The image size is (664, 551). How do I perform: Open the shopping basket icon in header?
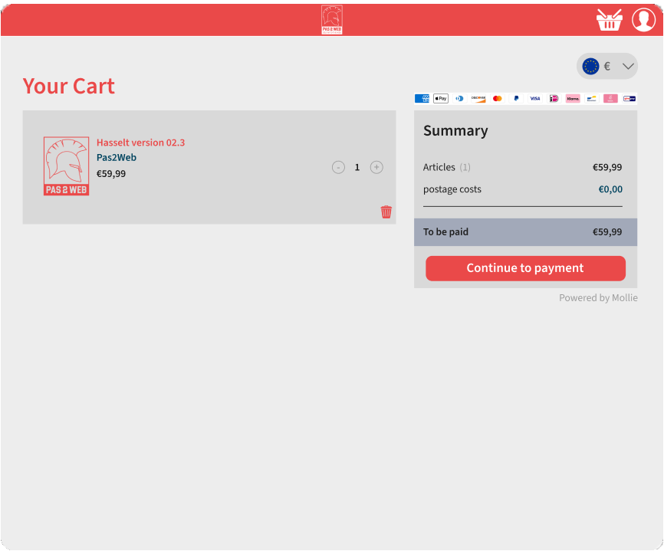[x=609, y=20]
